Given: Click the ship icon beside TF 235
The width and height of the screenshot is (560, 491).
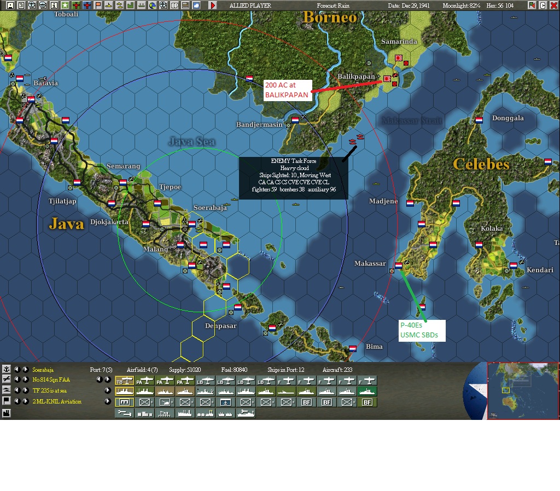Looking at the screenshot, I should tap(7, 390).
